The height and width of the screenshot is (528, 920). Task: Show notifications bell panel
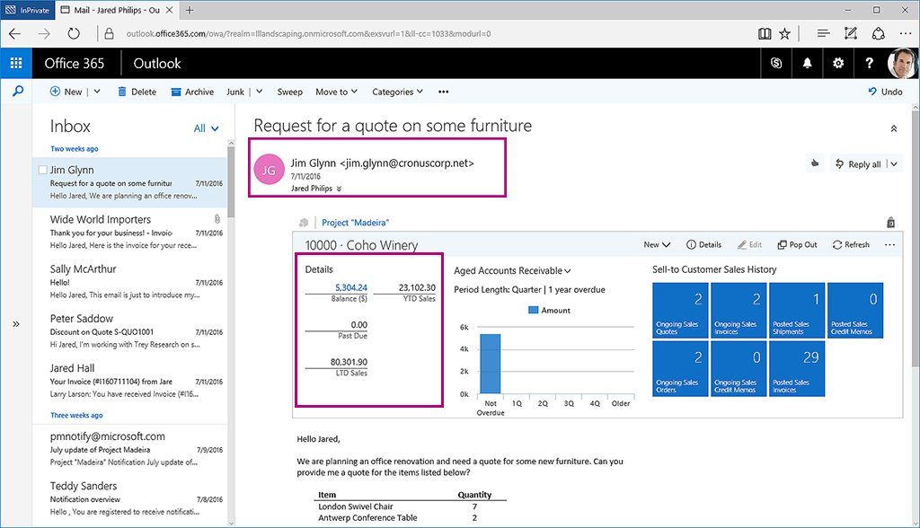(x=808, y=63)
